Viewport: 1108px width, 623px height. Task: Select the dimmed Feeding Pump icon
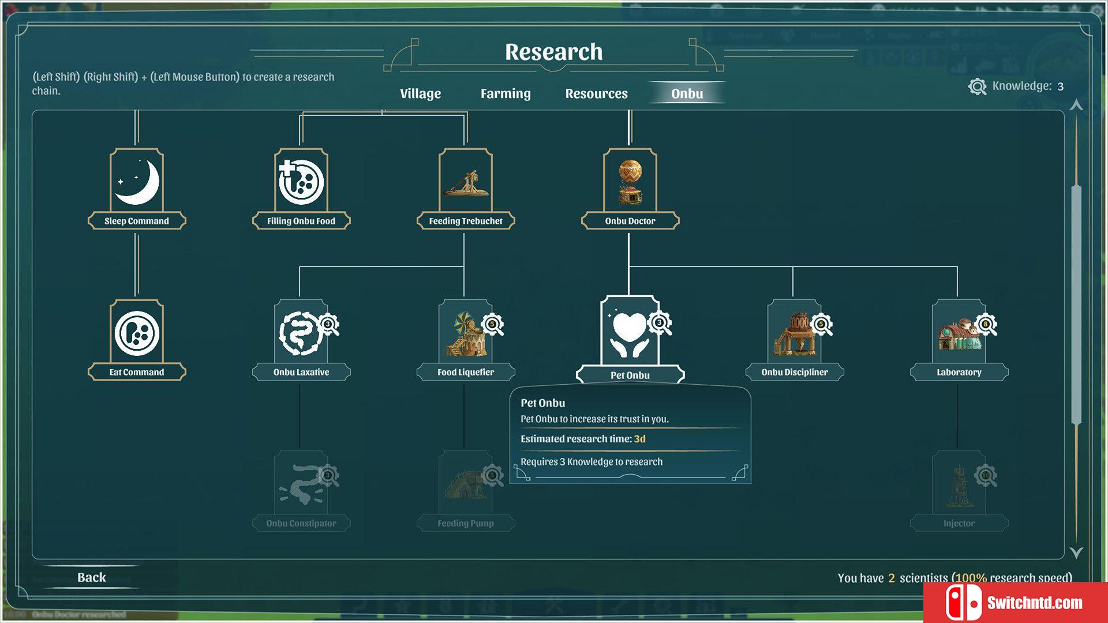[x=465, y=485]
